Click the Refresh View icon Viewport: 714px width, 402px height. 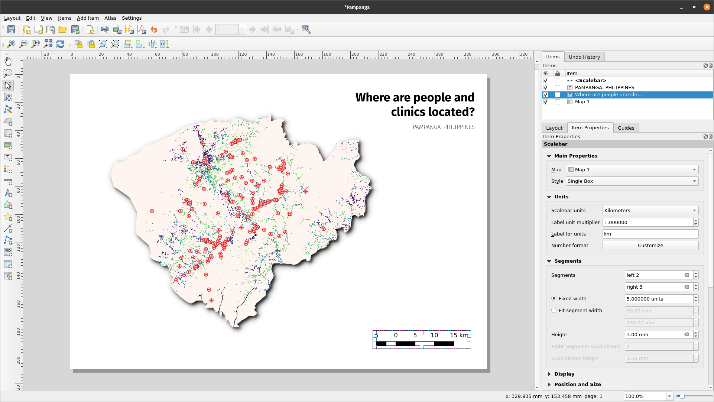tap(60, 44)
